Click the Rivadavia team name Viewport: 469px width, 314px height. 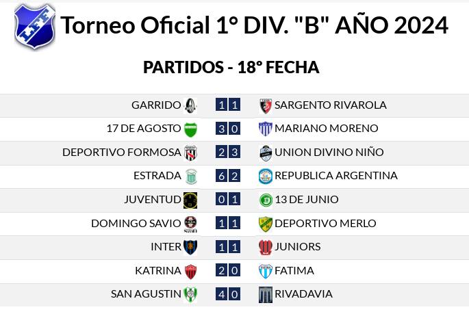pyautogui.click(x=303, y=293)
